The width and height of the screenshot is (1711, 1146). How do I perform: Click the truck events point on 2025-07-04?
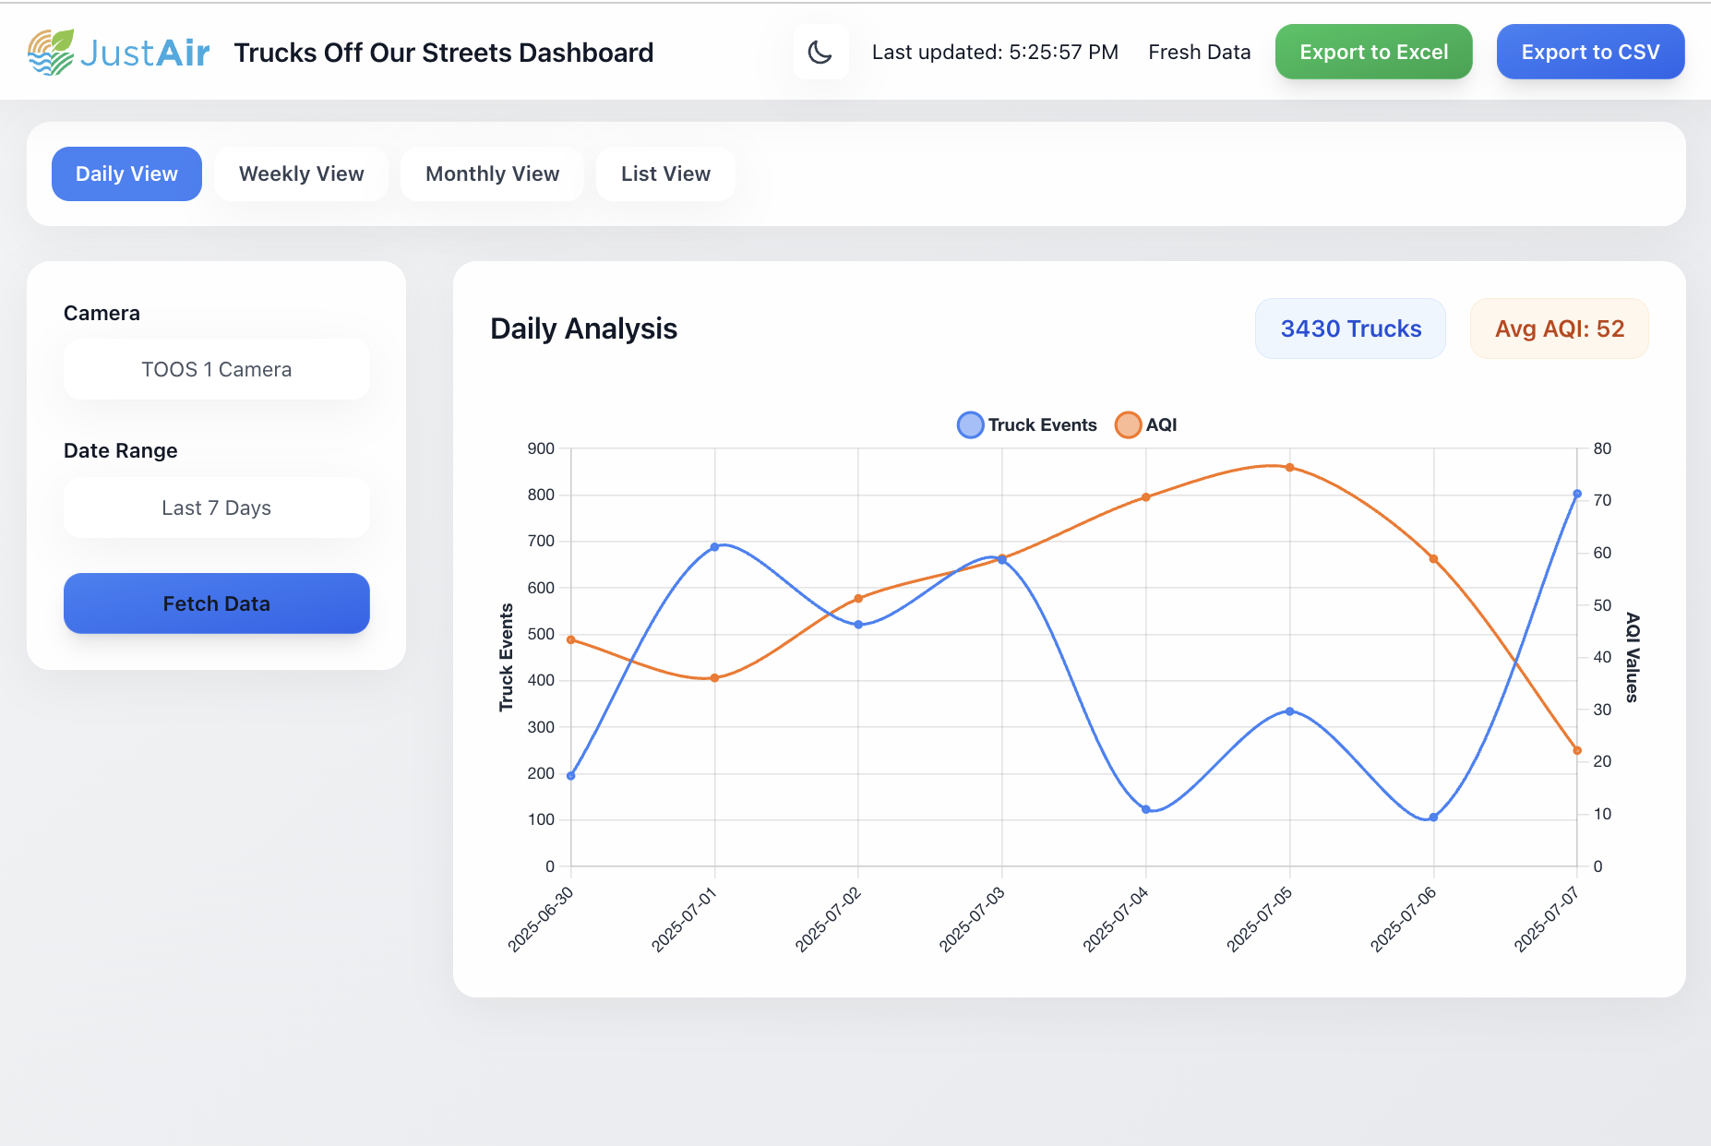click(x=1146, y=809)
